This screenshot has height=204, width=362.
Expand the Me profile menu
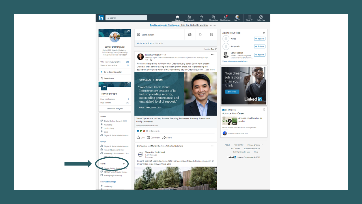(x=237, y=18)
